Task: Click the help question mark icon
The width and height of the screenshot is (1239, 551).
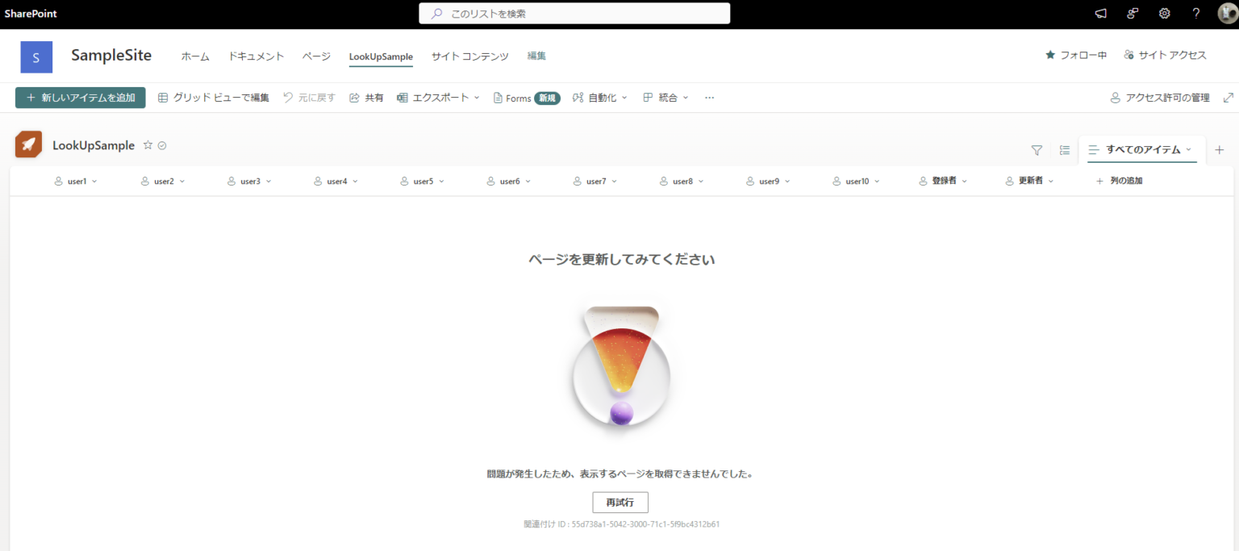Action: point(1195,14)
